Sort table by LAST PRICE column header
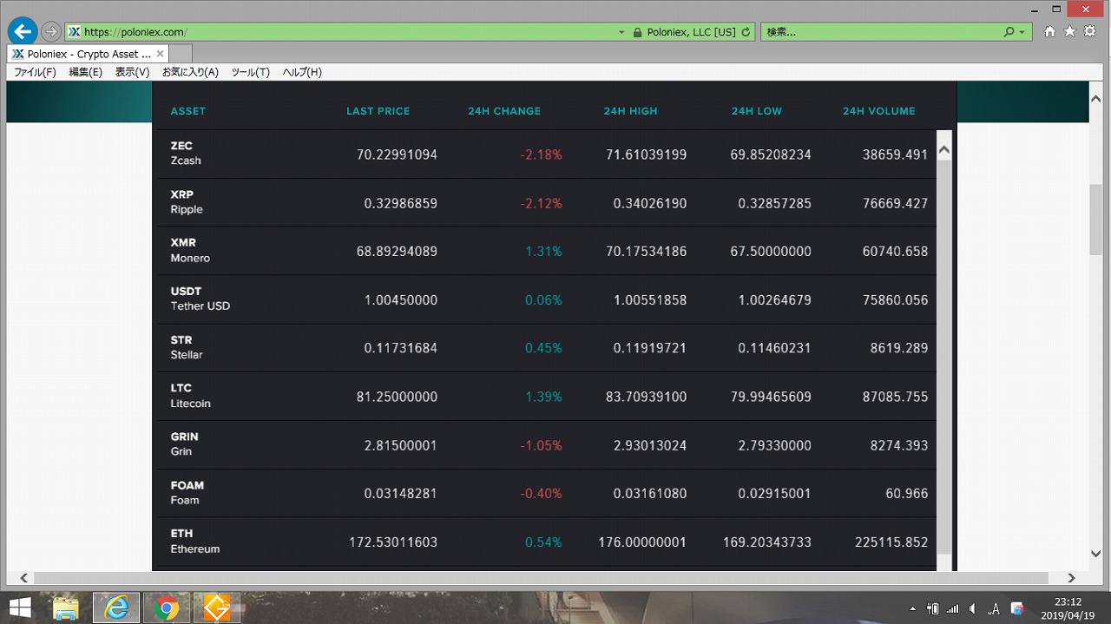1111x624 pixels. click(378, 111)
